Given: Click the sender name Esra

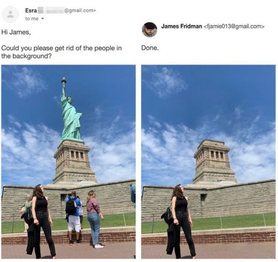Looking at the screenshot, I should click(x=31, y=11).
